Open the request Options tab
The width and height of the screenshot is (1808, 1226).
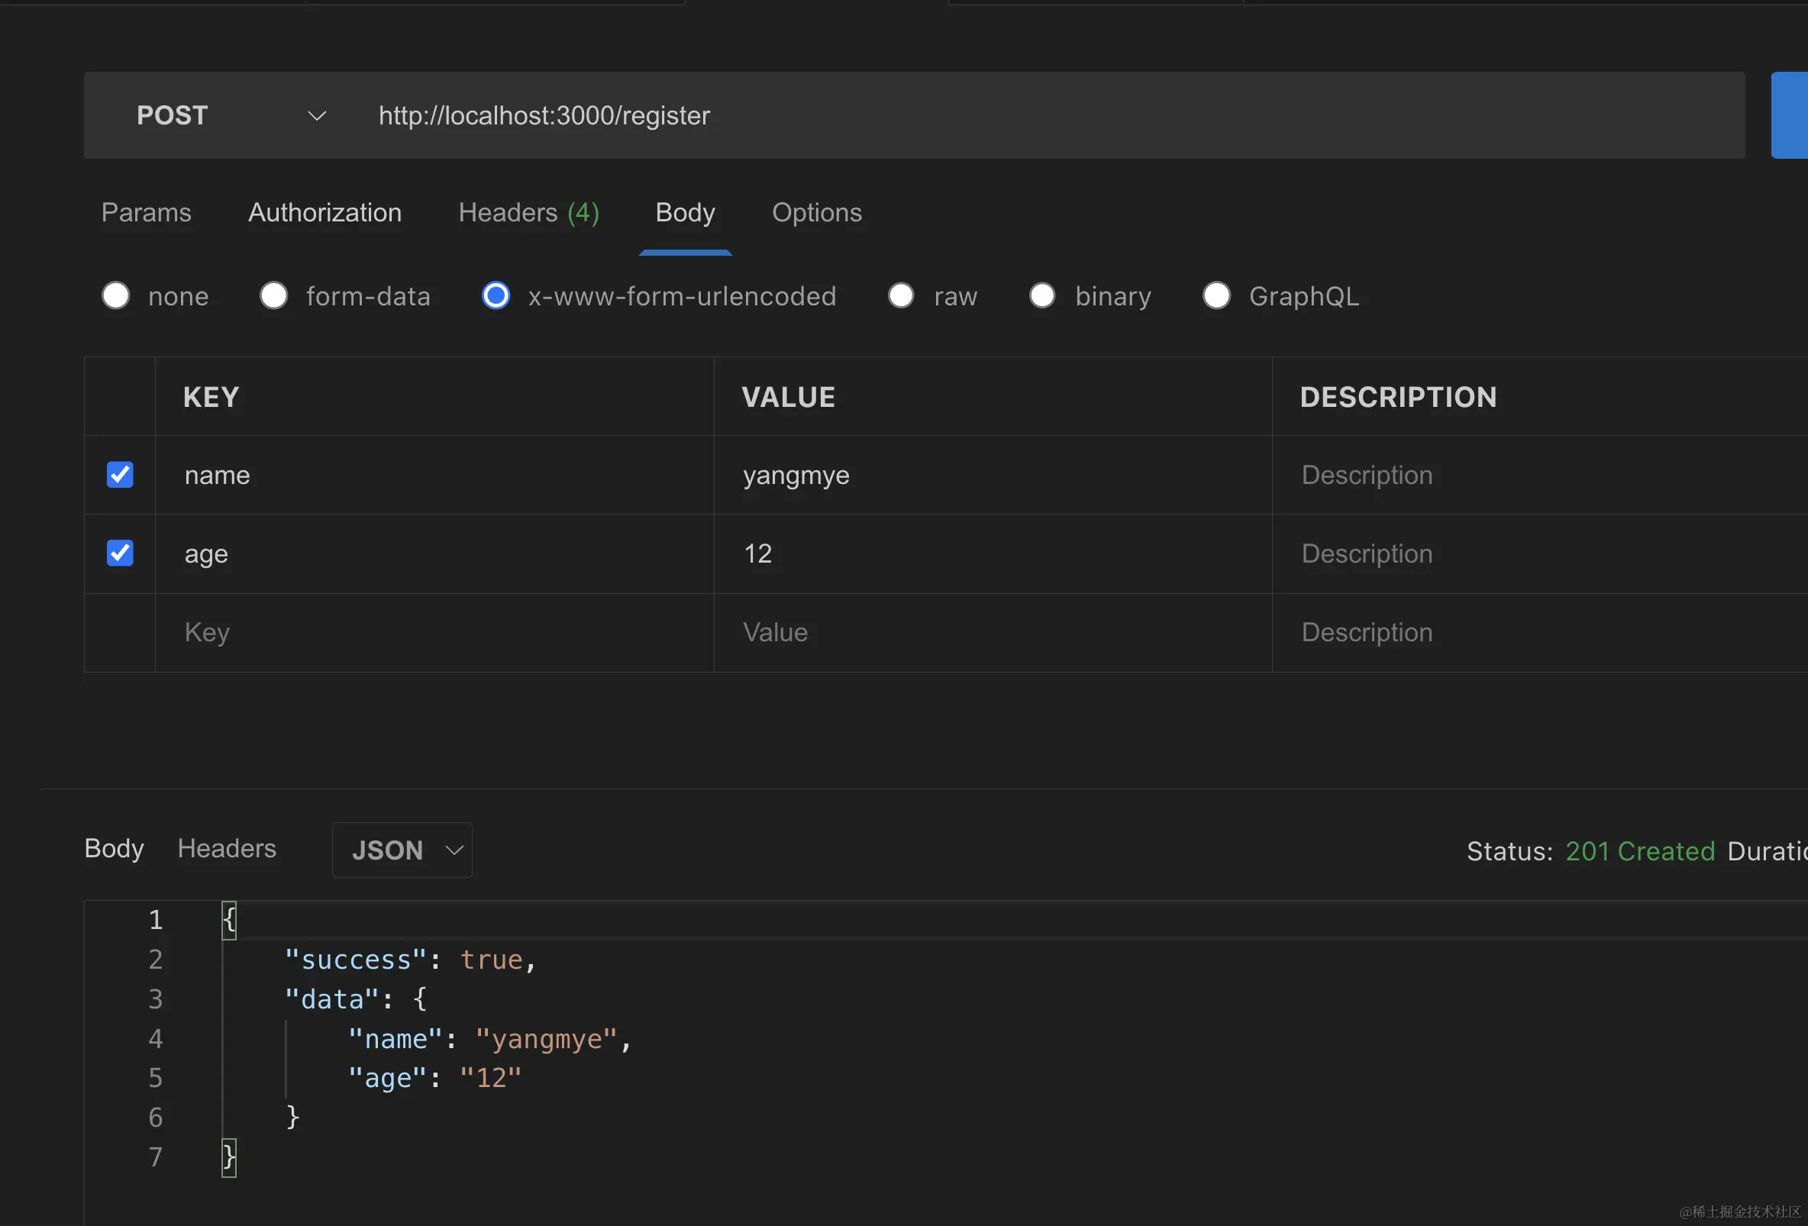(816, 212)
